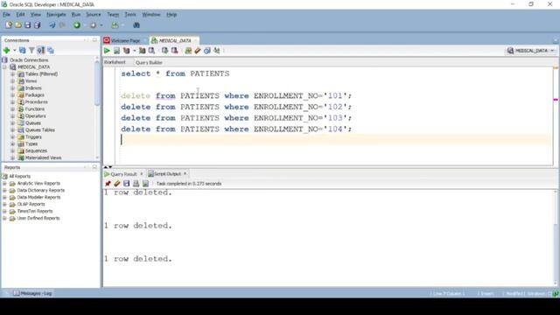Click the Collapse All icon in Connections panel

51,51
